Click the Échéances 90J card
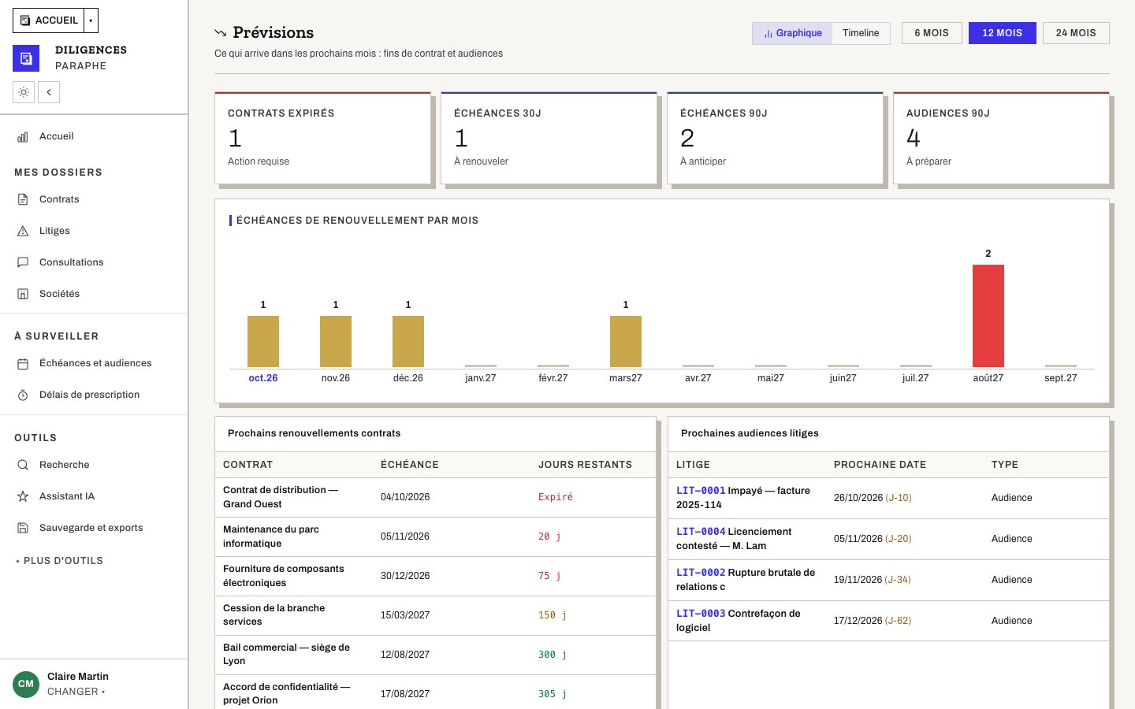 pos(776,139)
